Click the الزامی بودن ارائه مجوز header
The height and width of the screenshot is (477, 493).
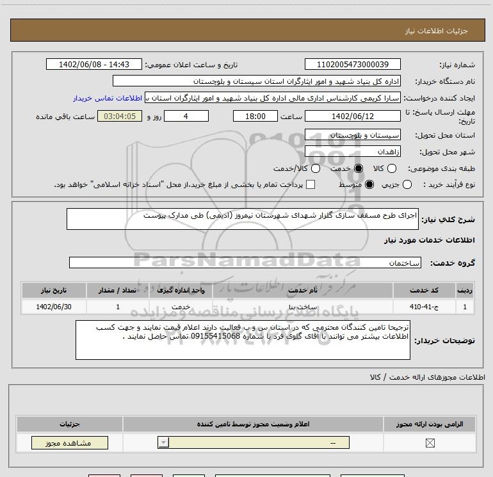pyautogui.click(x=430, y=424)
